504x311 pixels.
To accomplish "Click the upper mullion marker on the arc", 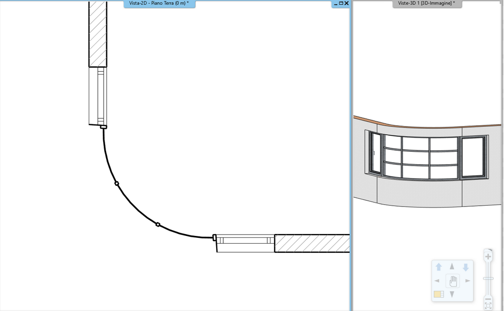I will coord(117,183).
